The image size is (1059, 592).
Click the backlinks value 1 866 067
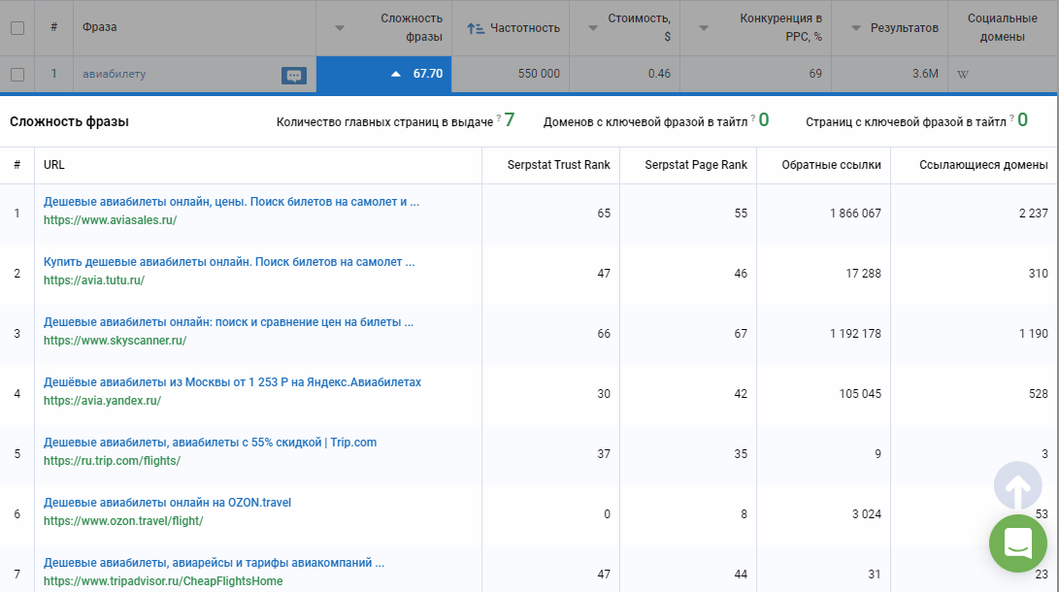coord(856,214)
